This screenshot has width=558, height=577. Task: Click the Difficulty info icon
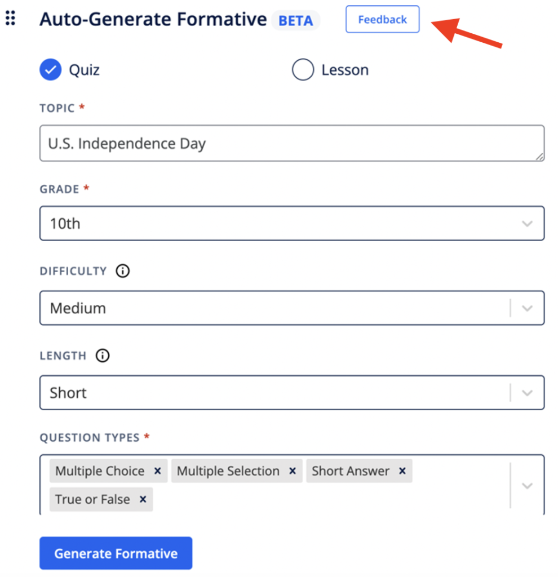point(122,271)
